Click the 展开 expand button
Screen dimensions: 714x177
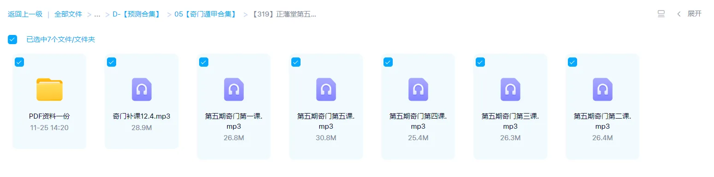click(x=695, y=14)
